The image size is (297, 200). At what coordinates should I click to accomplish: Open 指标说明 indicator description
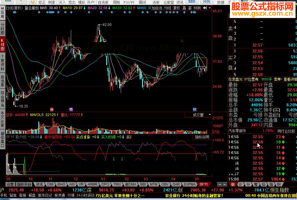(202, 137)
